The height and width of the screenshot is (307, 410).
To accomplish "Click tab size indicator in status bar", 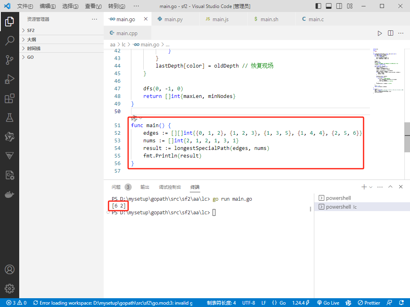I will coord(221,303).
